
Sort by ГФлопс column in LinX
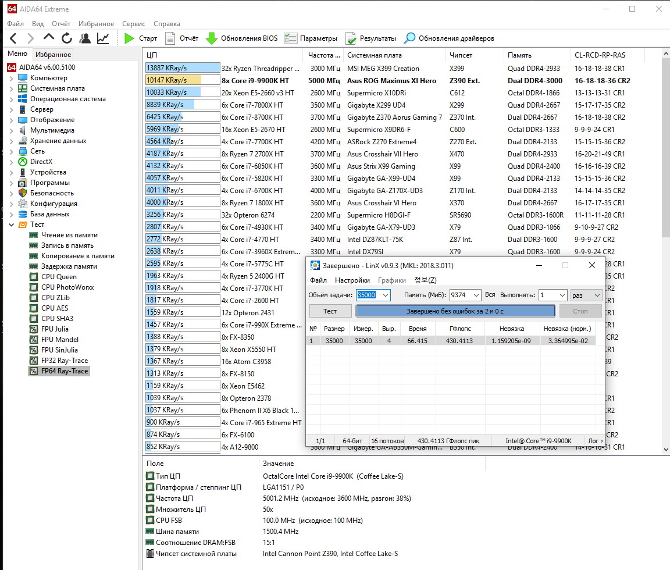coord(460,329)
